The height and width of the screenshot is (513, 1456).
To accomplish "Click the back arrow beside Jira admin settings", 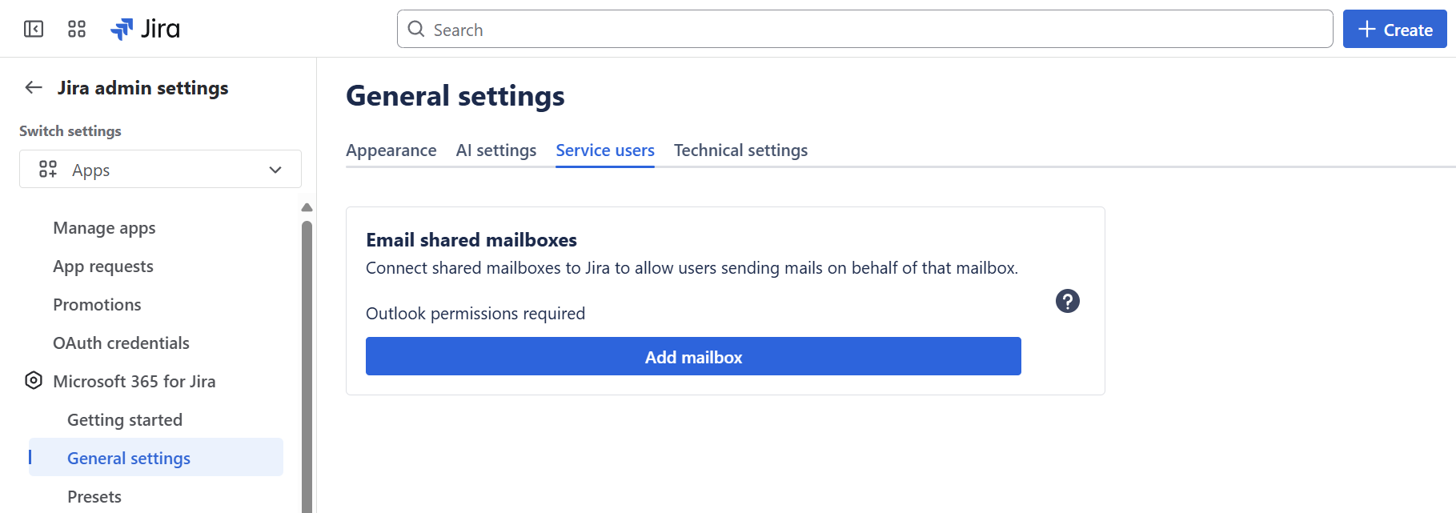I will [x=34, y=88].
